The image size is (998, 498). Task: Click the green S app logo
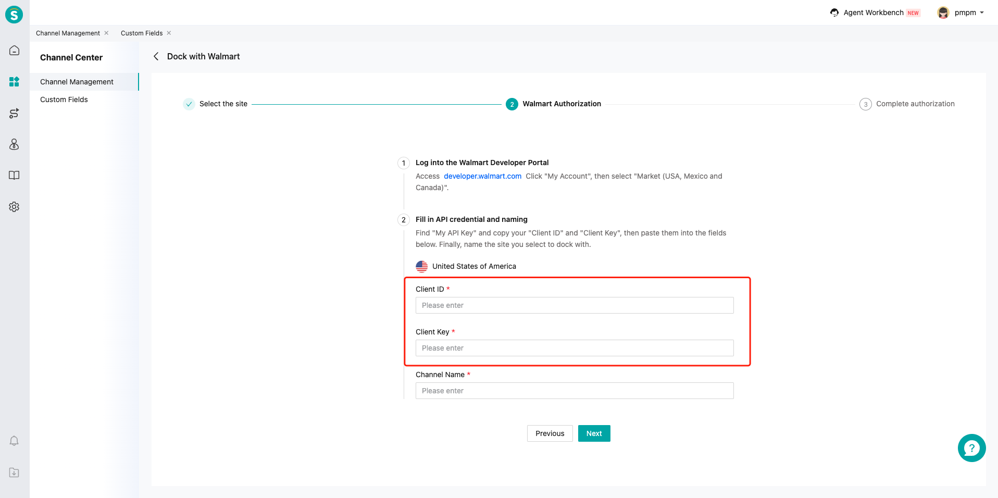coord(14,15)
